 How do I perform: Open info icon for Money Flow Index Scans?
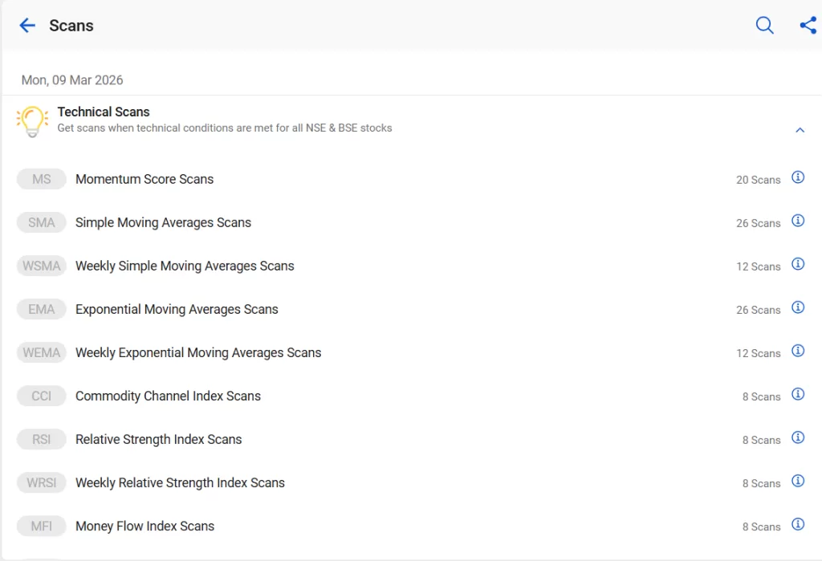pyautogui.click(x=798, y=524)
